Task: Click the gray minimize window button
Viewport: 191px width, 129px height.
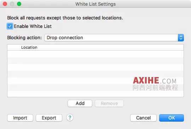Action: coord(12,4)
